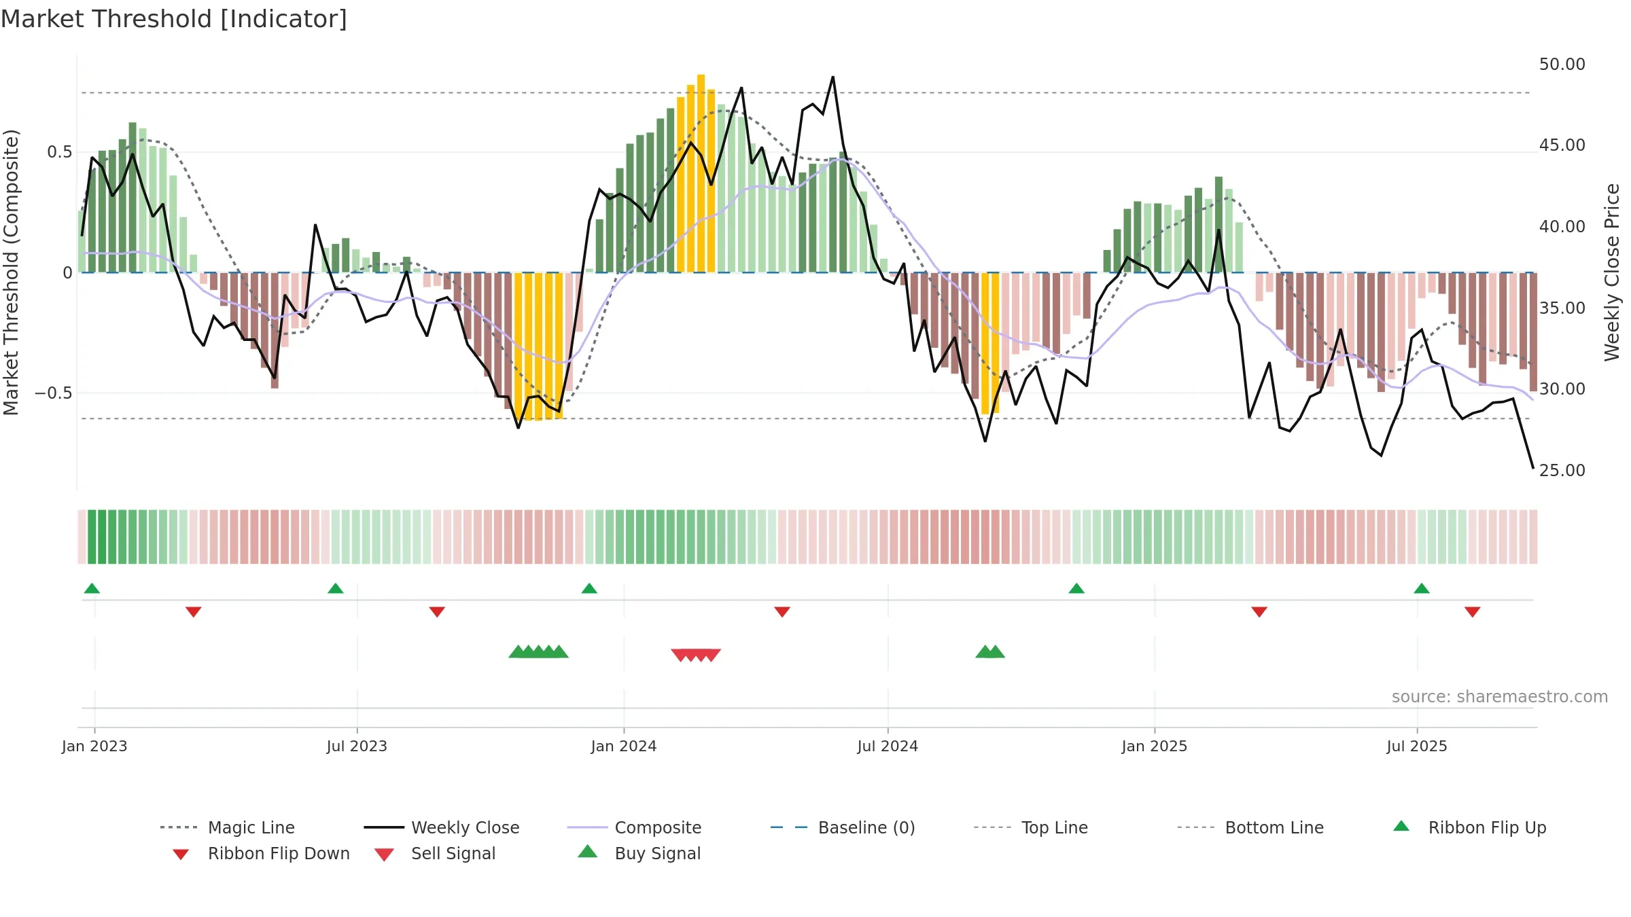
Task: Click the 45.00 price axis label
Action: 1562,145
